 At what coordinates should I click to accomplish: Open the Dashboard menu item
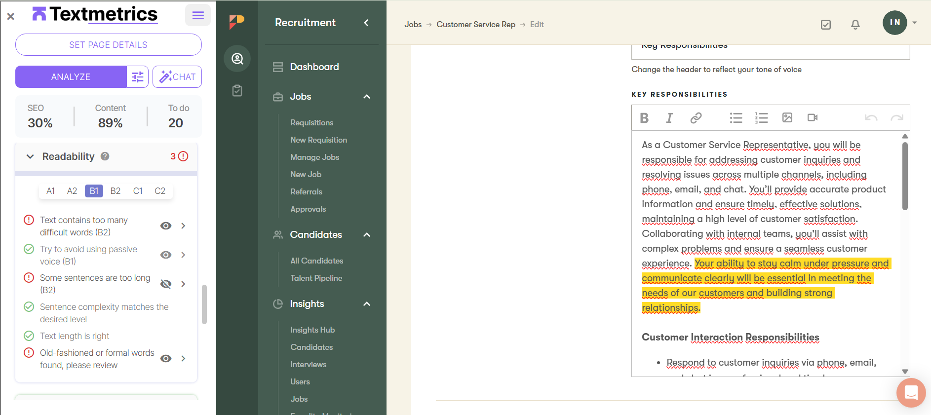pos(314,67)
